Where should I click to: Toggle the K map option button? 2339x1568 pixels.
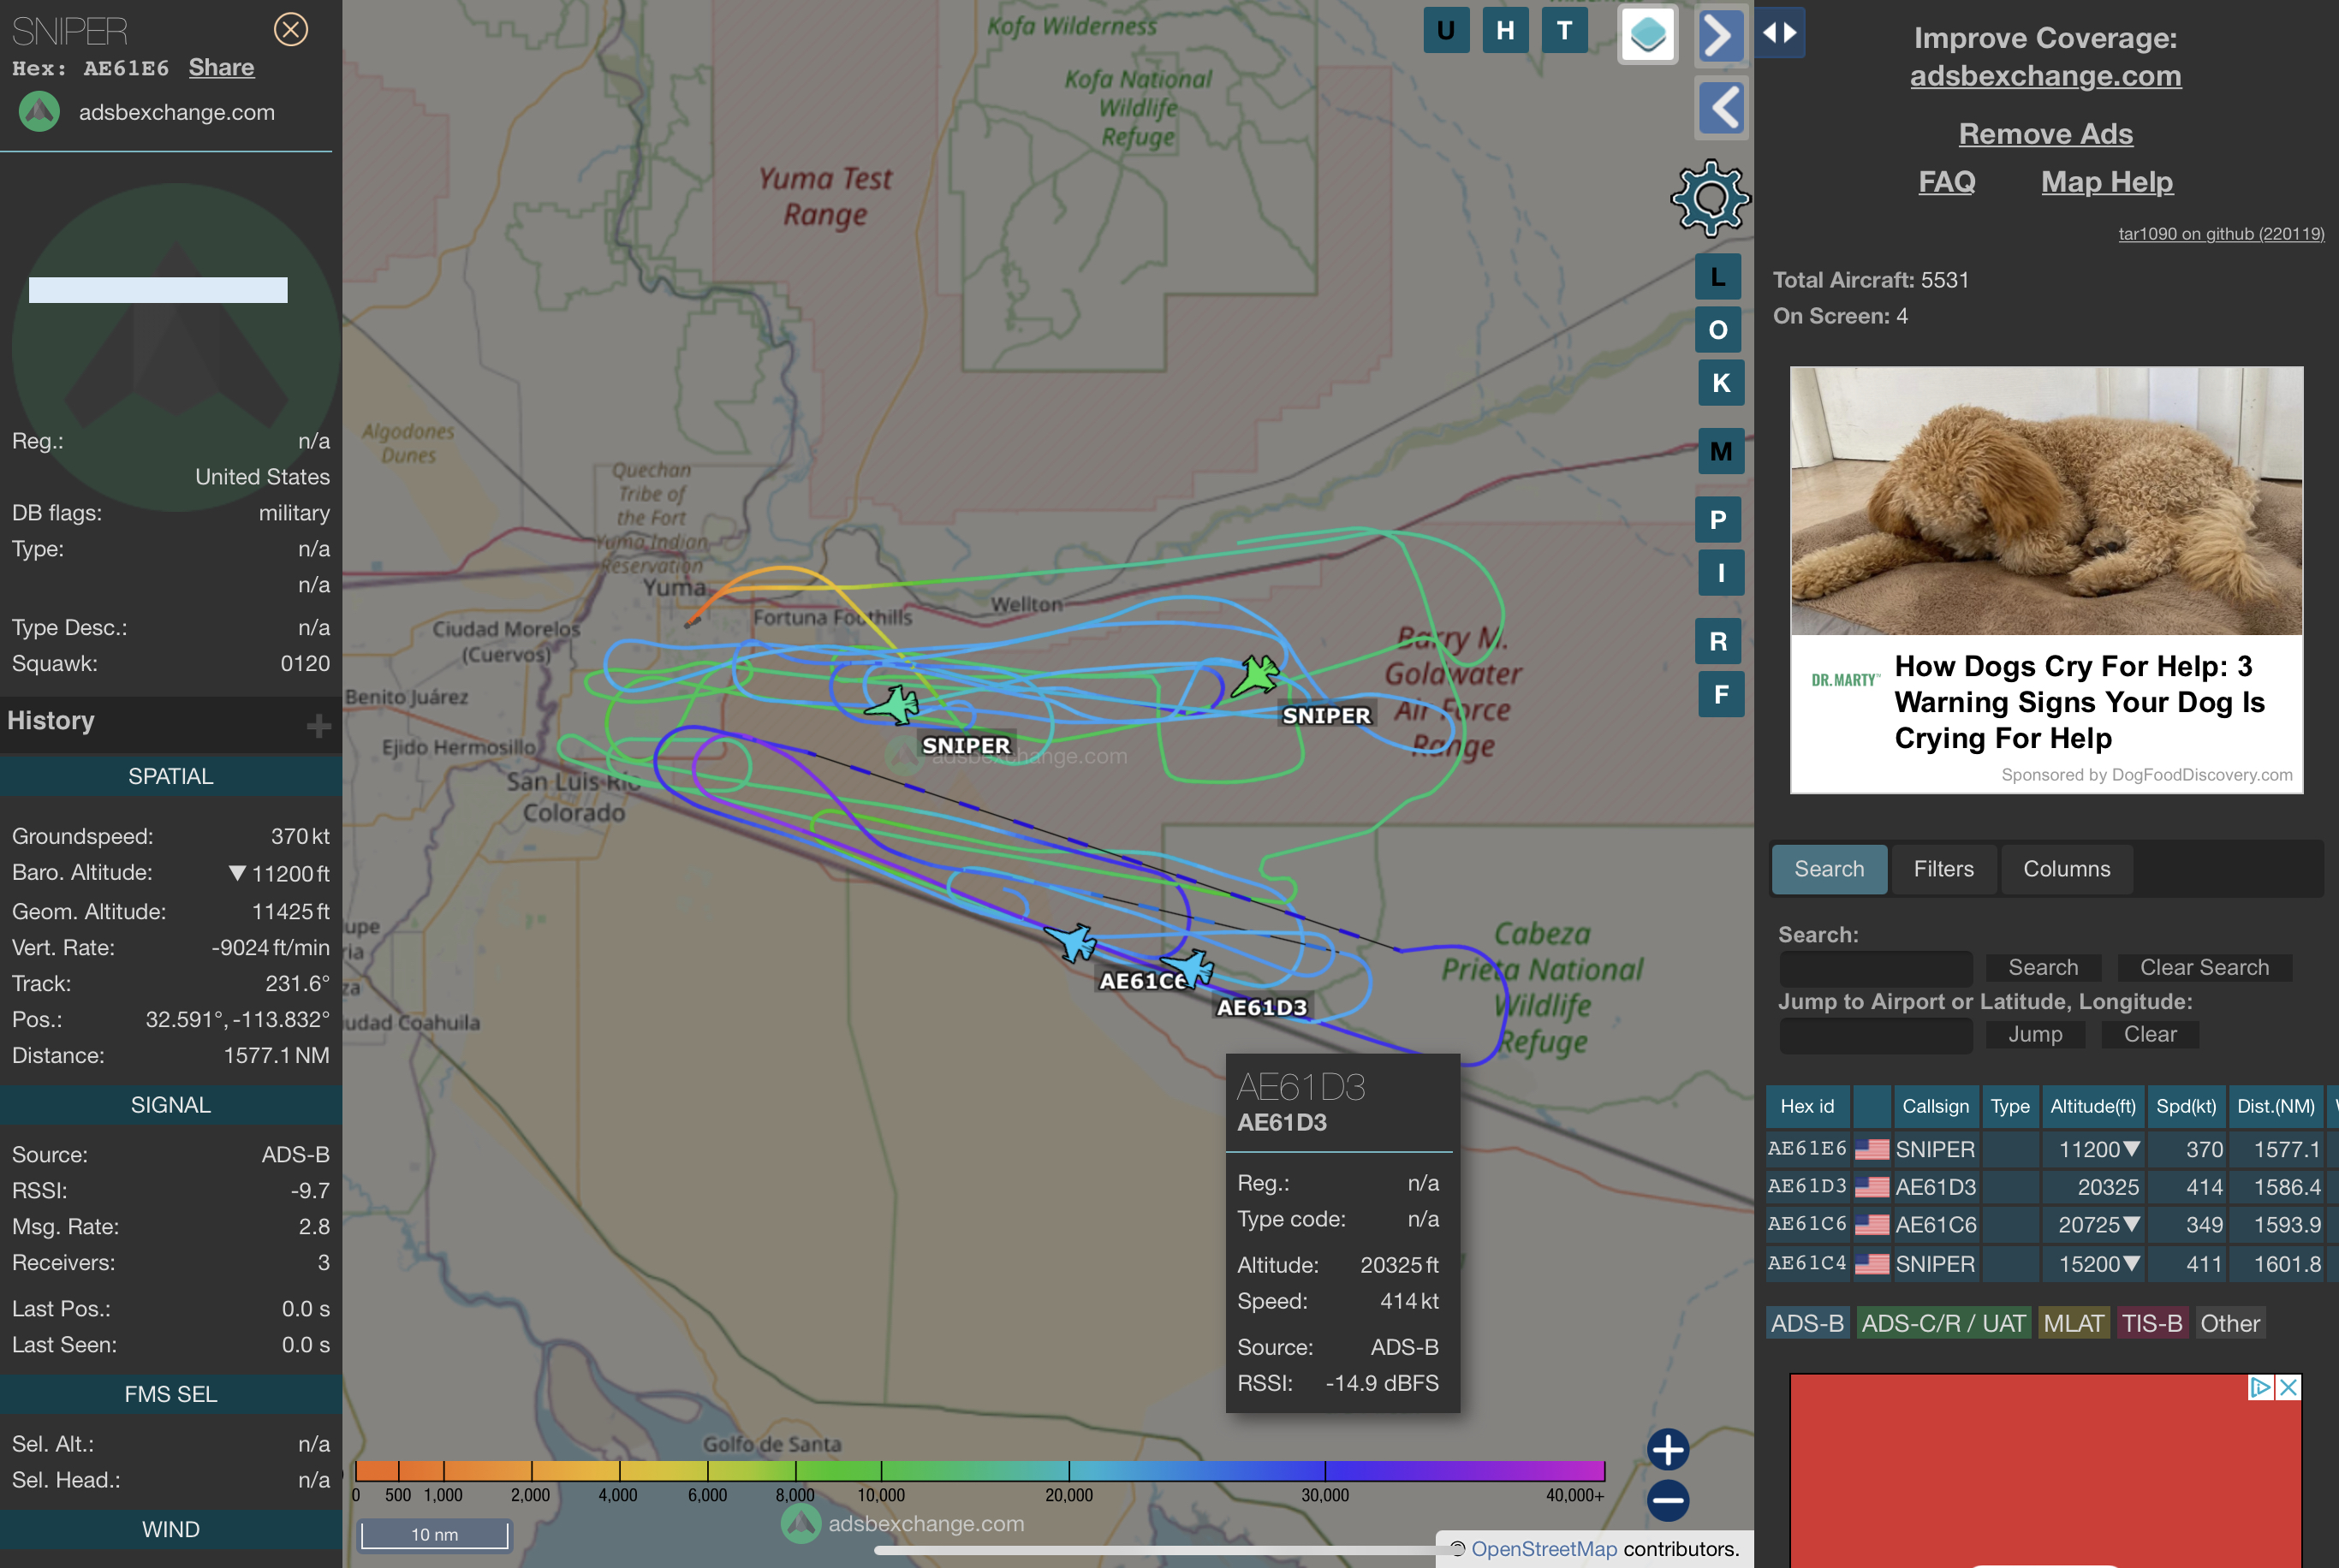click(x=1720, y=383)
